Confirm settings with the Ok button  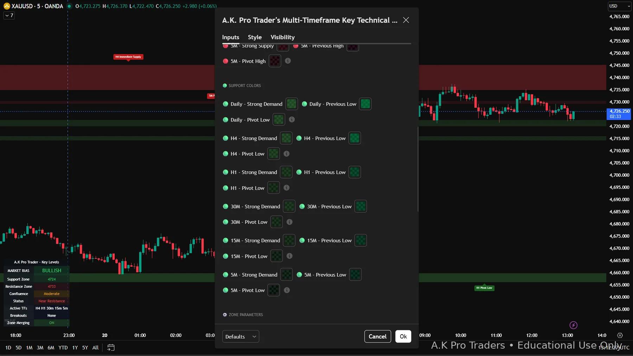pos(403,336)
